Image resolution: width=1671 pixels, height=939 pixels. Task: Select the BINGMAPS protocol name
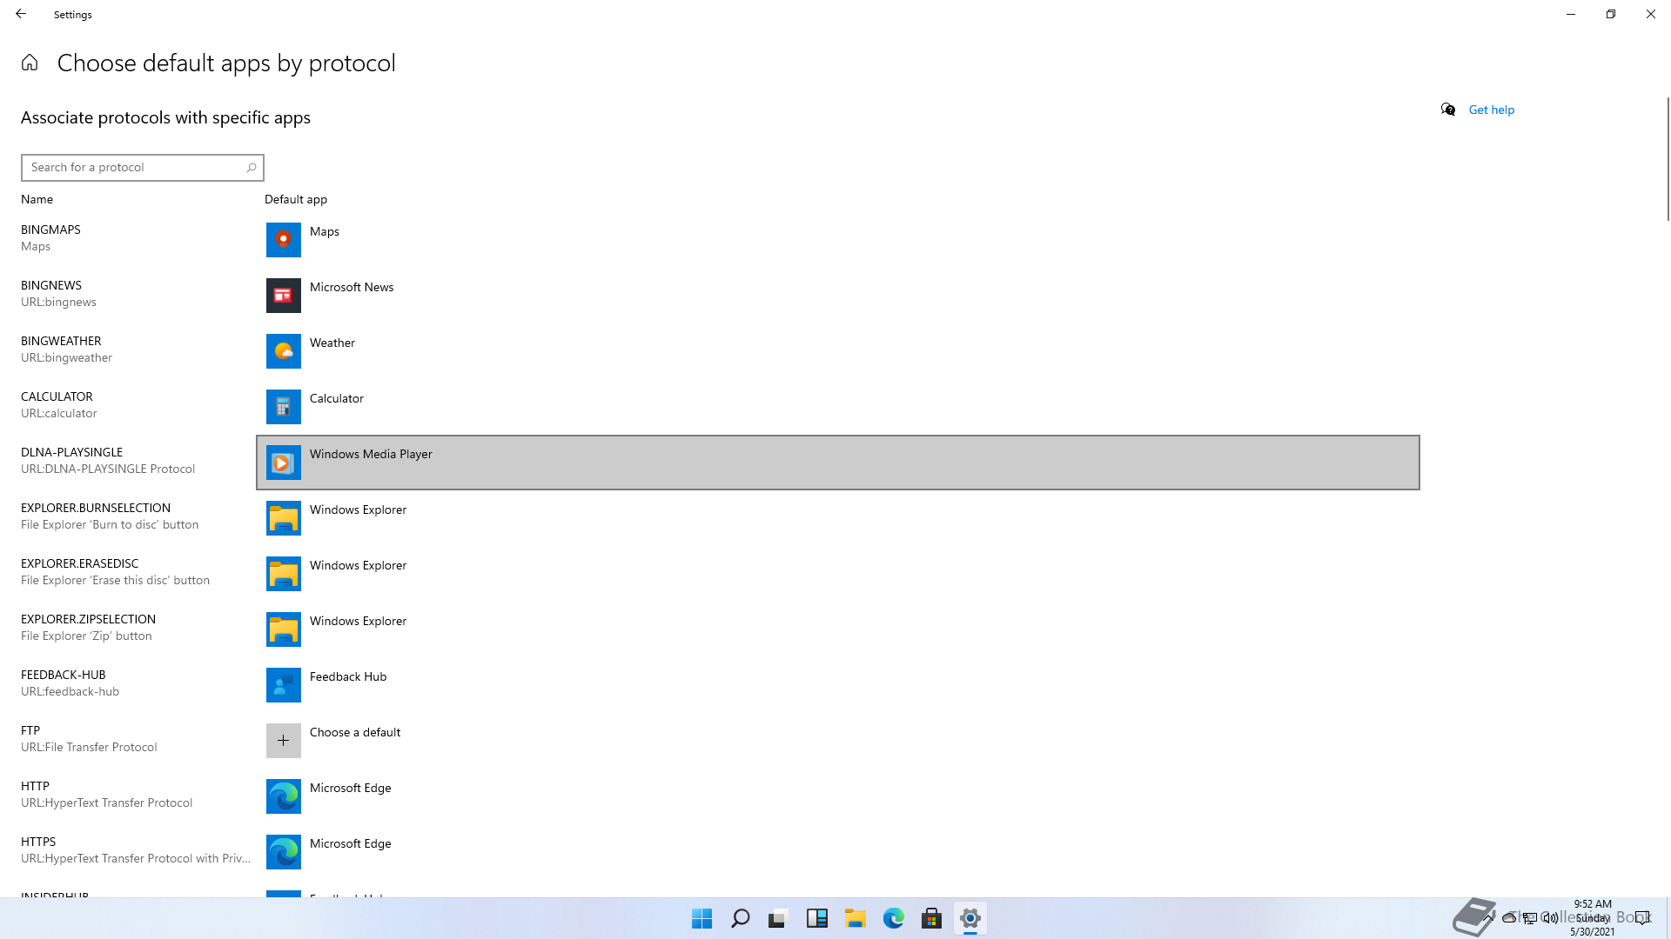pos(50,230)
